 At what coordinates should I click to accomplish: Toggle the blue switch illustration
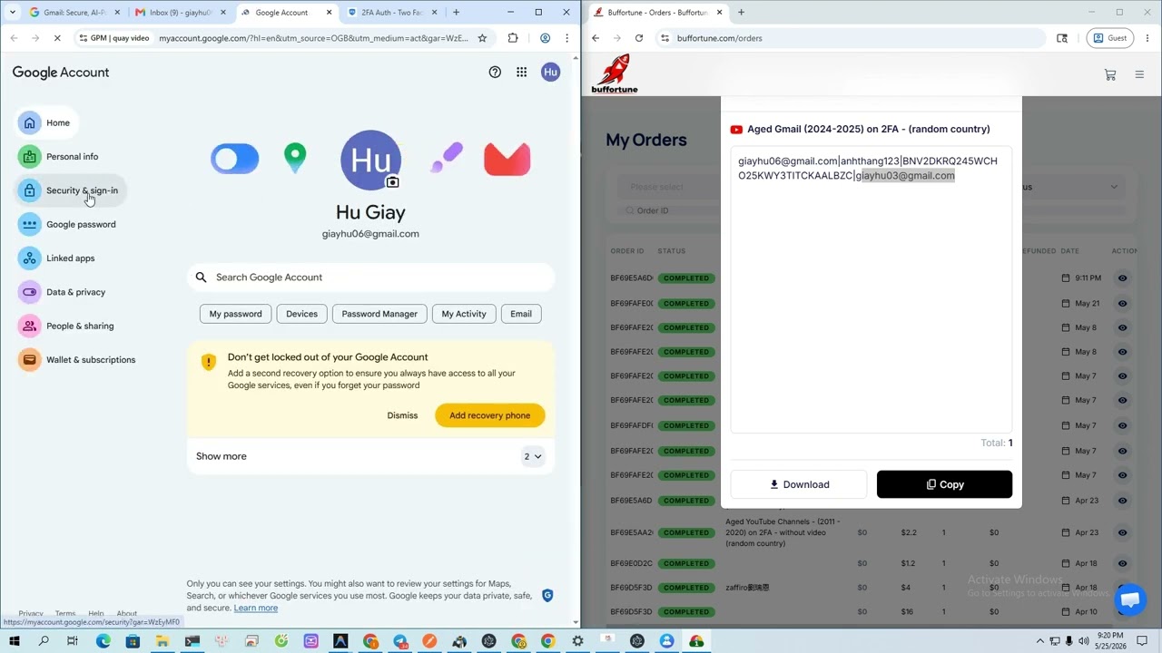[x=235, y=159]
